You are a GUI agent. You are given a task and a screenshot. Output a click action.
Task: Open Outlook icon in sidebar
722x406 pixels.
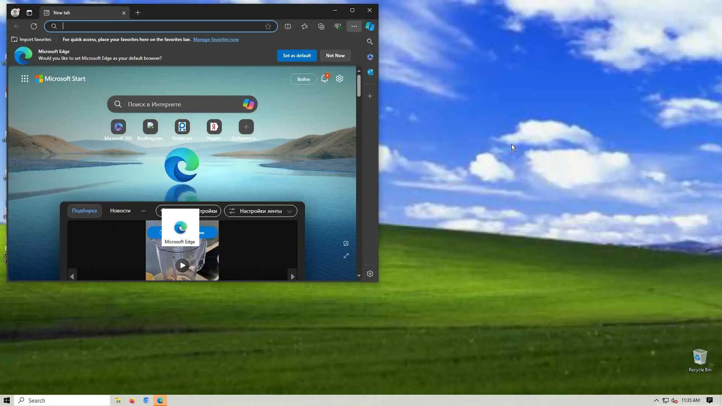click(370, 72)
